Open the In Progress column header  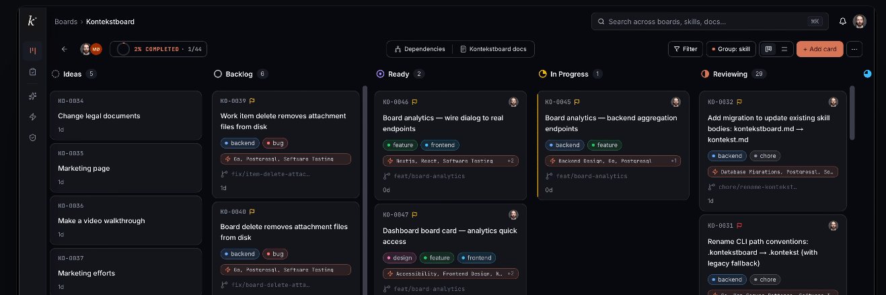pyautogui.click(x=570, y=74)
